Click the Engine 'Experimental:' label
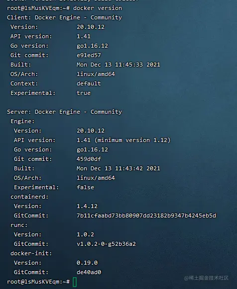Image resolution: width=237 pixels, height=289 pixels. tap(36, 187)
